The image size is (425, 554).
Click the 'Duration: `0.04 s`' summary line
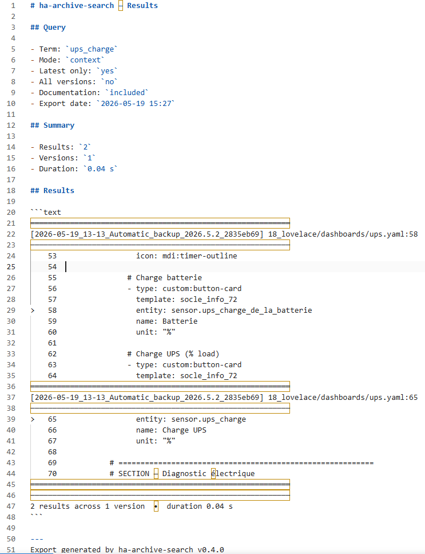pos(74,169)
